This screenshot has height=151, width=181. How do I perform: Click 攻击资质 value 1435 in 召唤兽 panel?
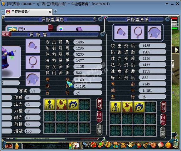point(88,42)
